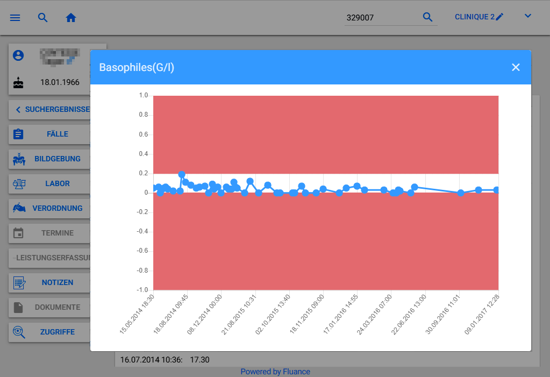Click the patient profile avatar icon

19,55
